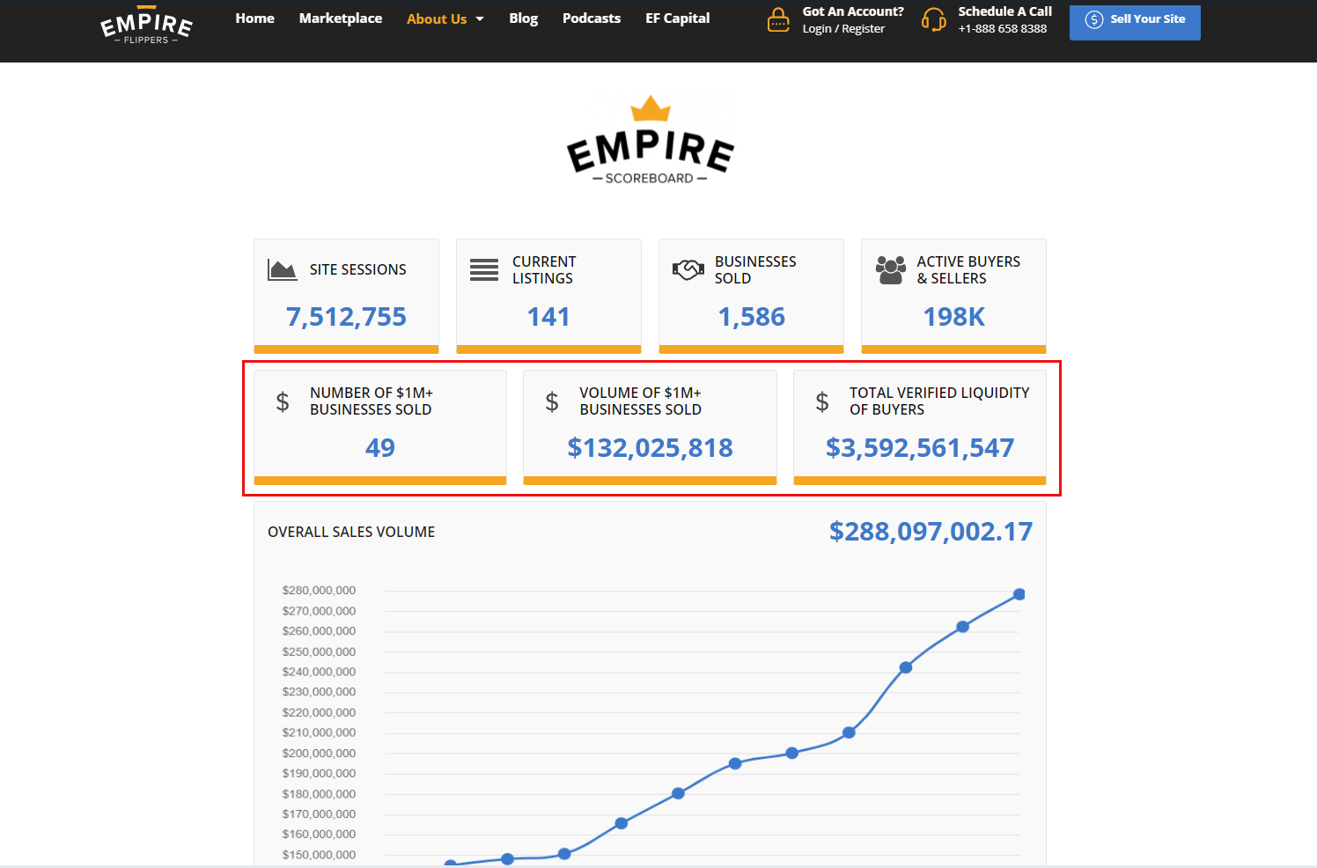Click the chart data point on $180,000,000 gridline
This screenshot has height=868, width=1317.
[678, 793]
